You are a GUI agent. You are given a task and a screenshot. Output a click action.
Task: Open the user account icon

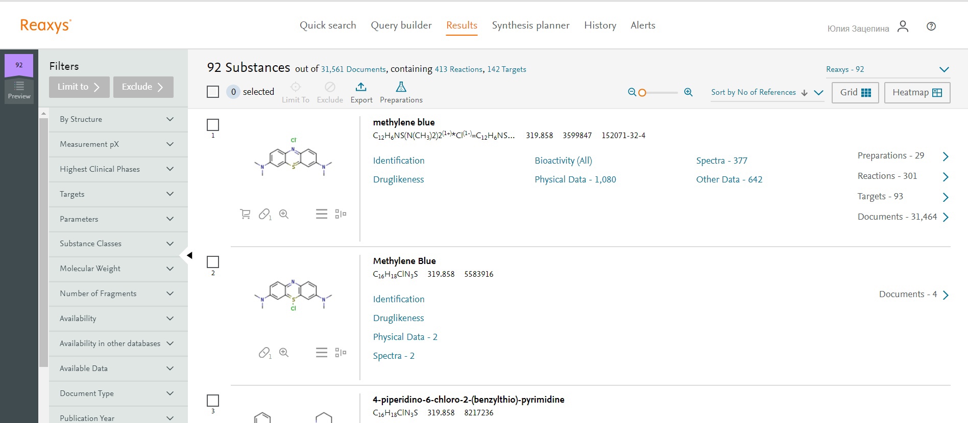903,26
